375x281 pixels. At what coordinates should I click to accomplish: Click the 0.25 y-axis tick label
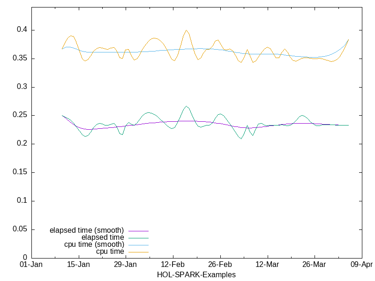pos(21,116)
